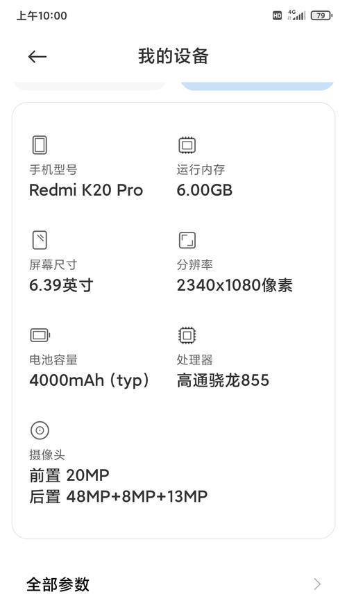347x601 pixels.
Task: Open the 全部参数 list entry
Action: pos(173,584)
